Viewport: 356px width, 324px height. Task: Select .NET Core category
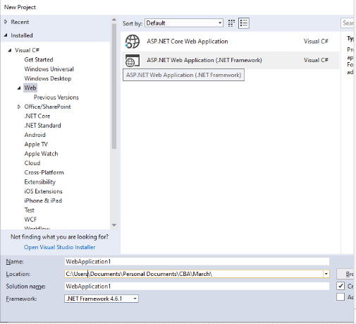(x=37, y=116)
